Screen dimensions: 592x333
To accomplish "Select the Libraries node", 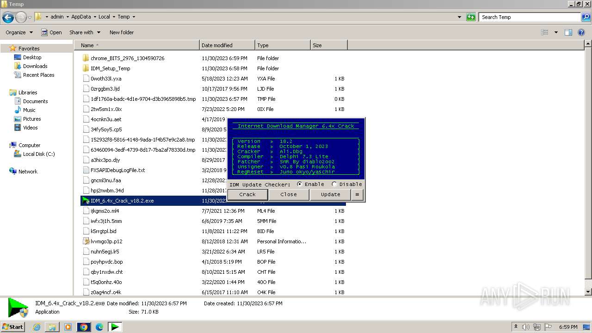I will tap(28, 92).
